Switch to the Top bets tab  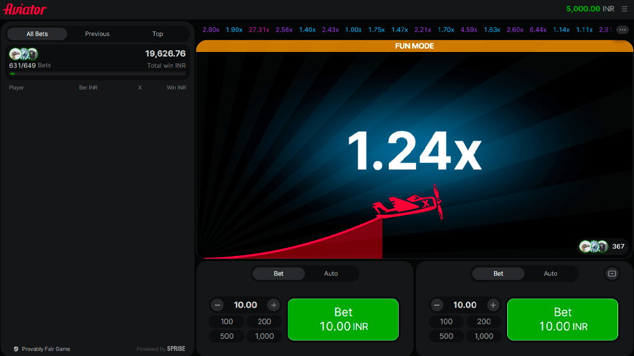point(157,34)
